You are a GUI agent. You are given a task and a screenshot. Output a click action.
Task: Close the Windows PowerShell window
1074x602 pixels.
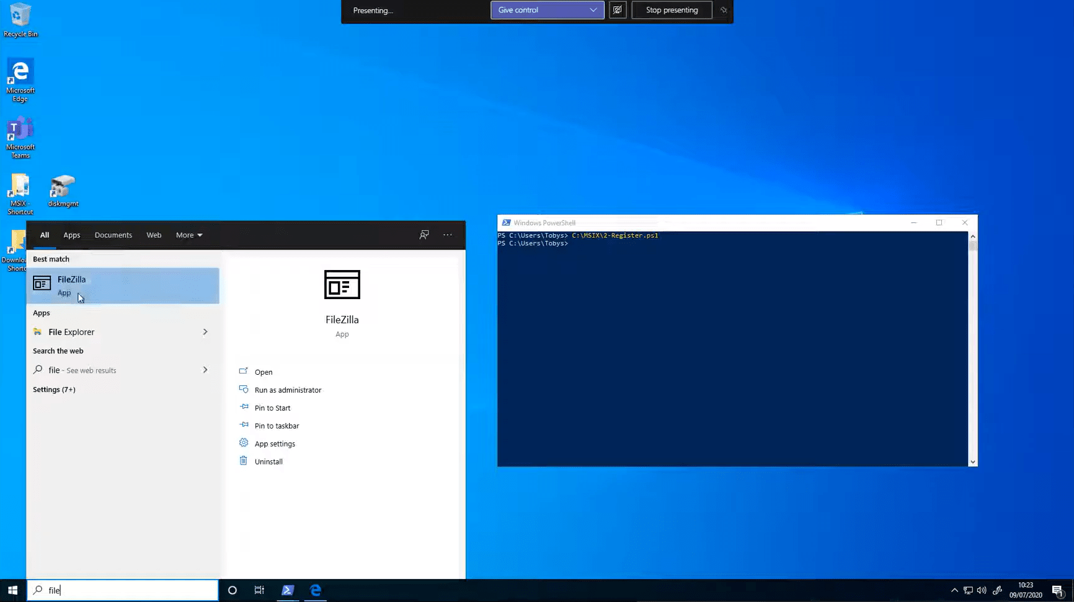coord(965,223)
